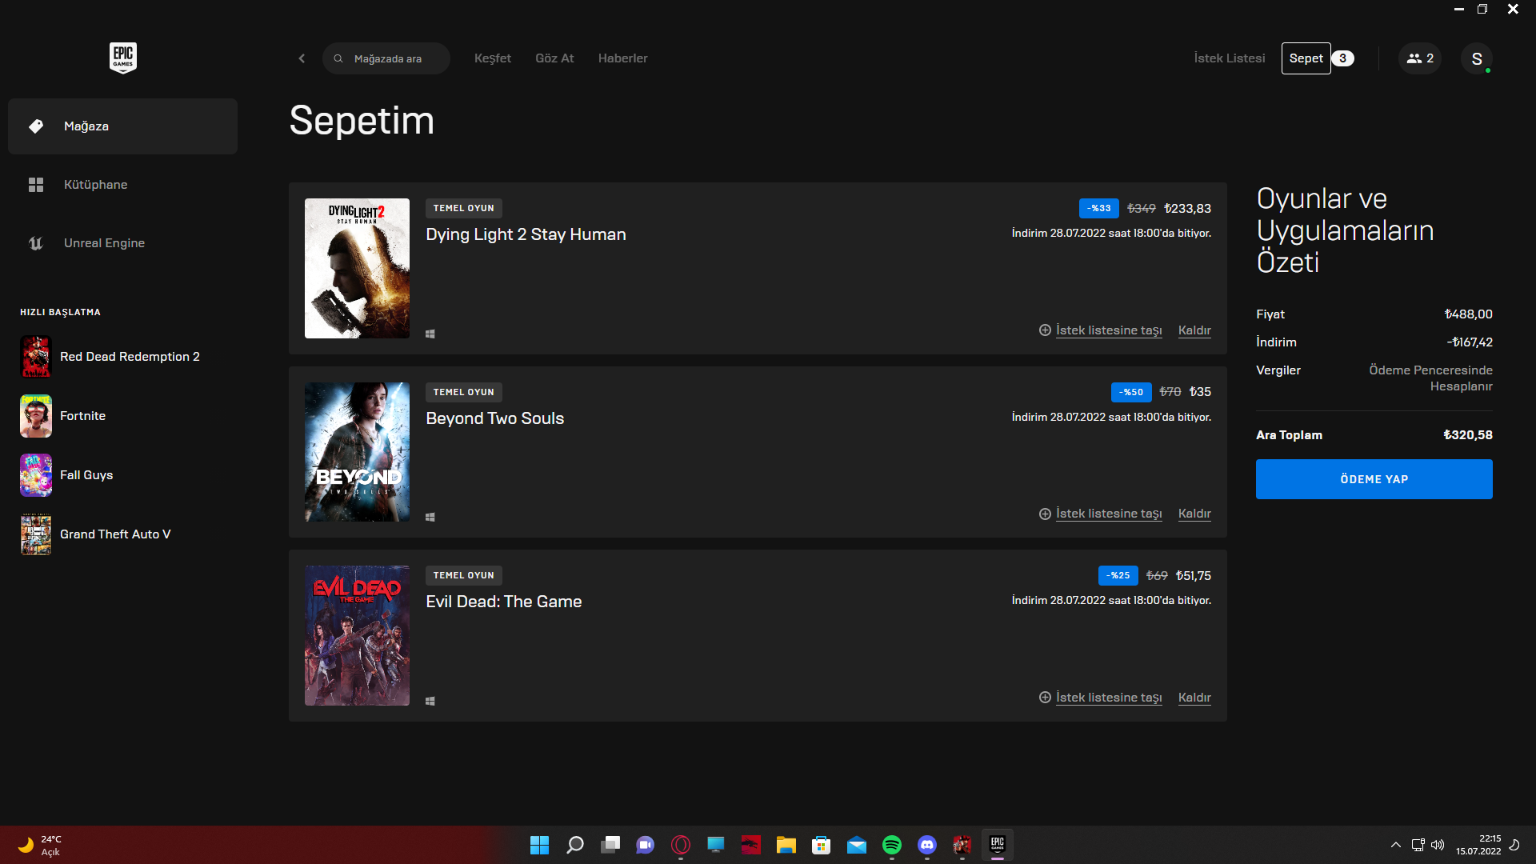Image resolution: width=1536 pixels, height=864 pixels.
Task: Open the İstek Listesi wishlist
Action: 1229,58
